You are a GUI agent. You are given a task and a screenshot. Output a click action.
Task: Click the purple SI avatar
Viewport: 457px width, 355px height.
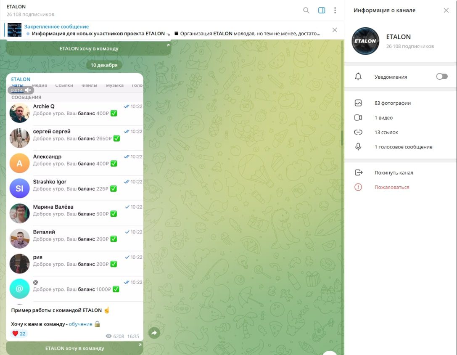(x=19, y=188)
